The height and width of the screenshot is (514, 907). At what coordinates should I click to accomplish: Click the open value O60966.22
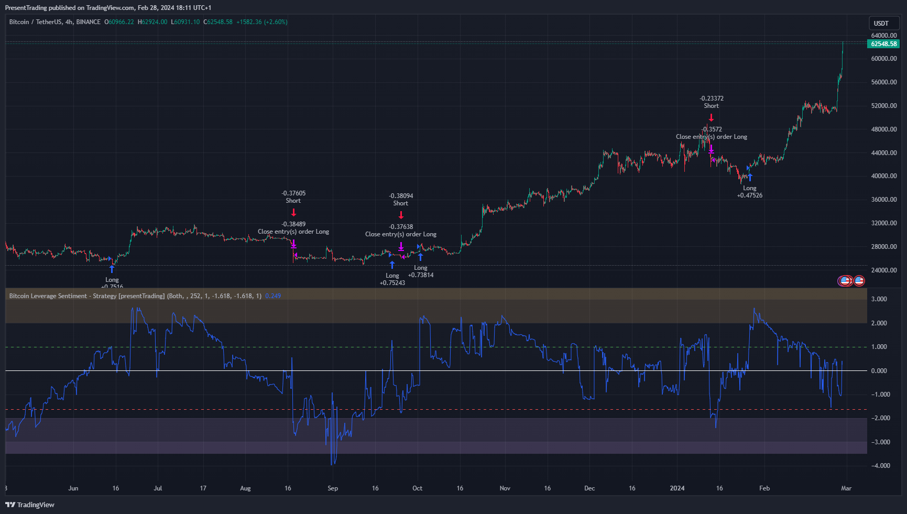pos(119,22)
